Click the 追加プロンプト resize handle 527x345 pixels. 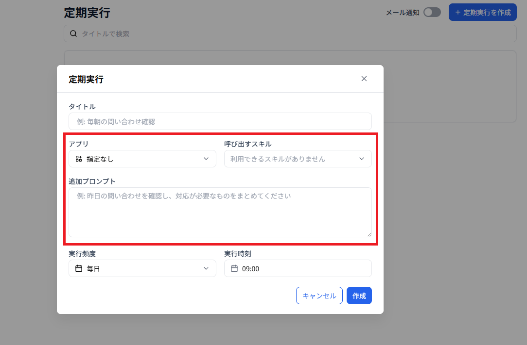(x=369, y=234)
